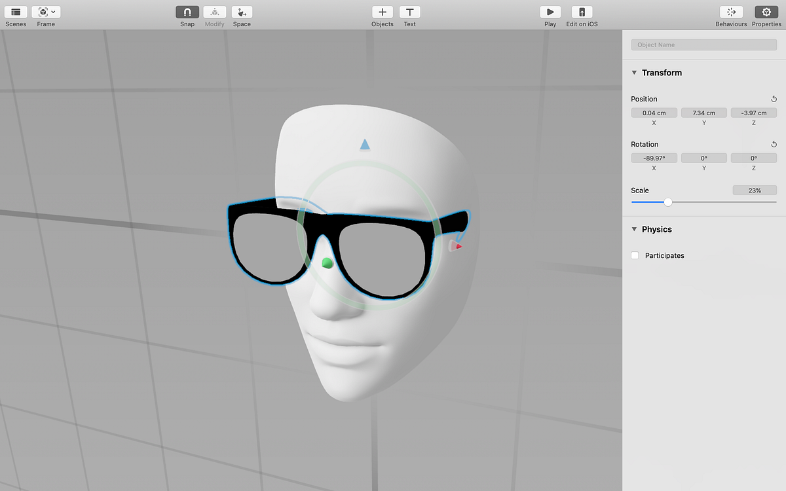Collapse the Physics section

point(634,229)
